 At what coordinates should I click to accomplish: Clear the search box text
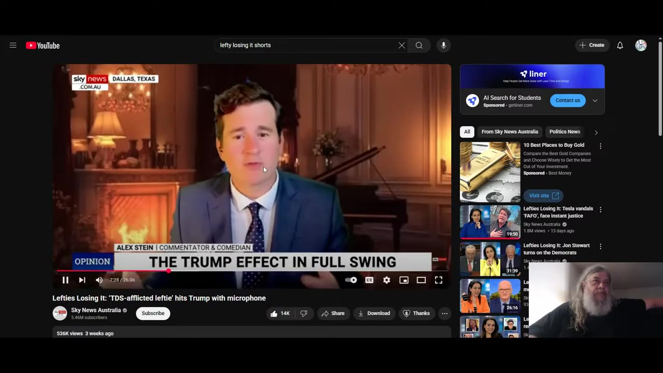coord(401,46)
